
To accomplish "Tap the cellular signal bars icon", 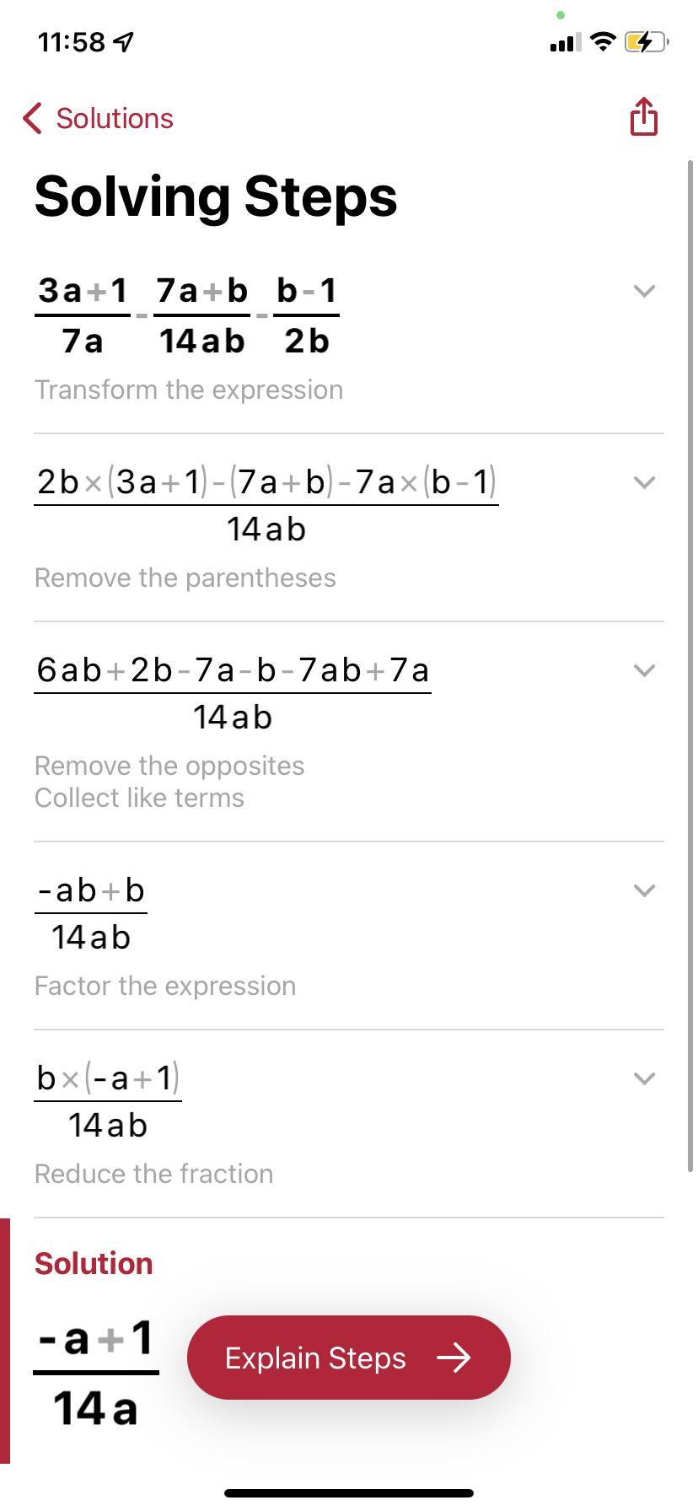I will [x=564, y=42].
